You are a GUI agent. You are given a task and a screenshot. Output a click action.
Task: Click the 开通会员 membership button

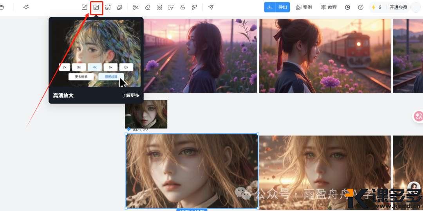398,7
